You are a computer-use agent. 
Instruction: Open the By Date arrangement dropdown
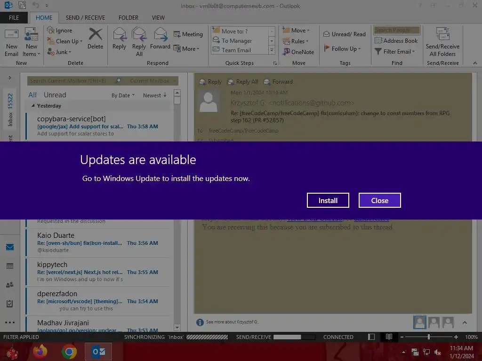point(123,95)
